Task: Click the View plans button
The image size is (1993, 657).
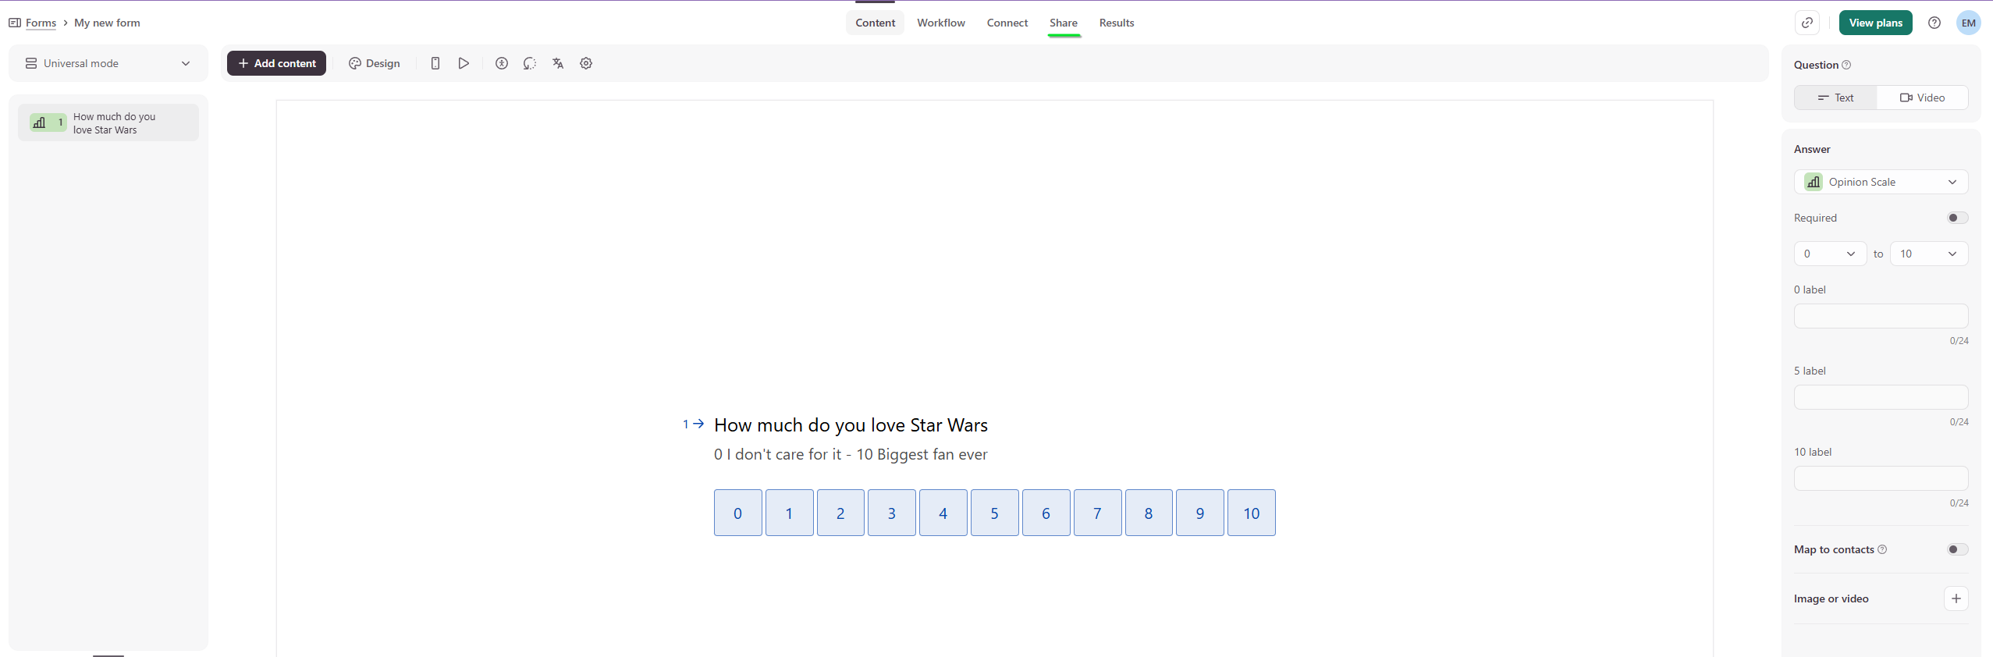Action: point(1875,23)
